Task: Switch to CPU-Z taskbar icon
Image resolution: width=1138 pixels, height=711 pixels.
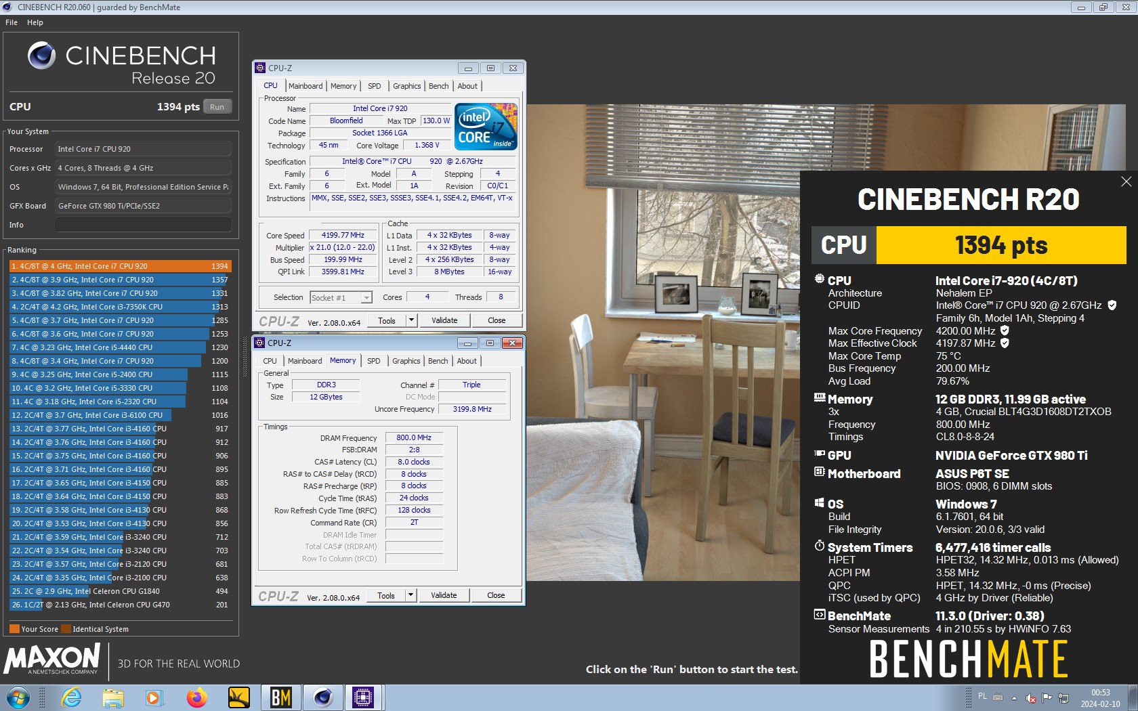Action: 364,697
